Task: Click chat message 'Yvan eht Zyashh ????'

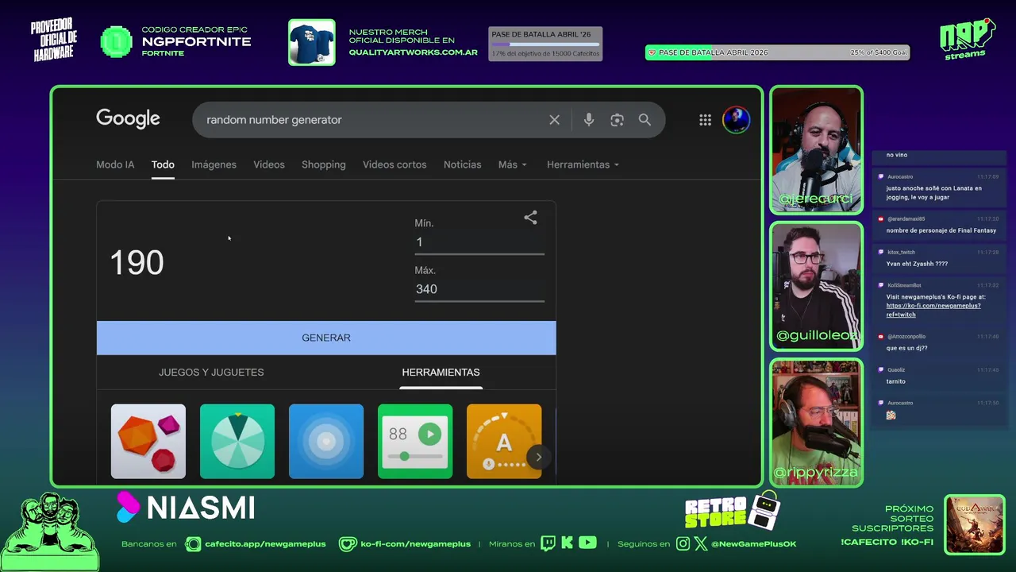Action: pos(917,264)
